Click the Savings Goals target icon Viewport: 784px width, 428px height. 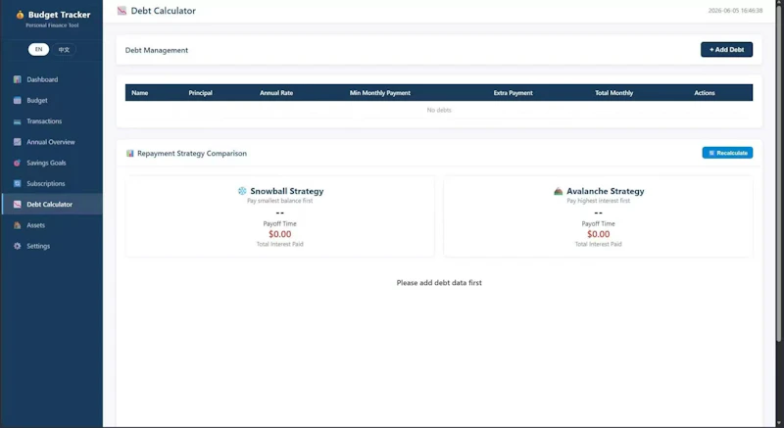click(18, 163)
